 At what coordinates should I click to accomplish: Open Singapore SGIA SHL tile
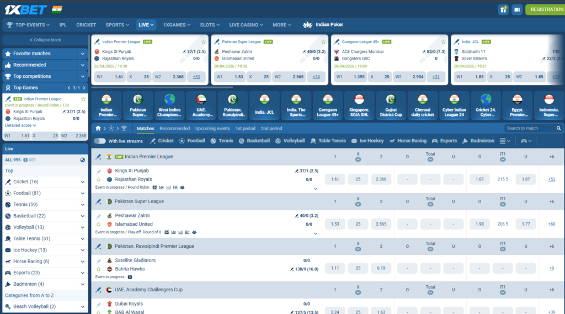pos(359,105)
